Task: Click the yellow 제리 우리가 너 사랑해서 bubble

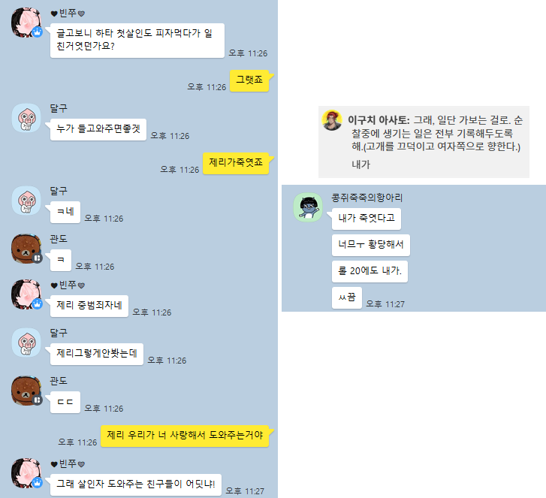Action: tap(185, 436)
